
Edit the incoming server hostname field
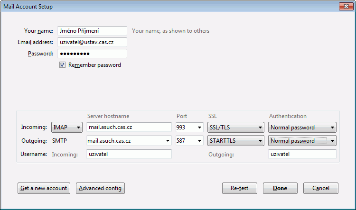(129, 128)
